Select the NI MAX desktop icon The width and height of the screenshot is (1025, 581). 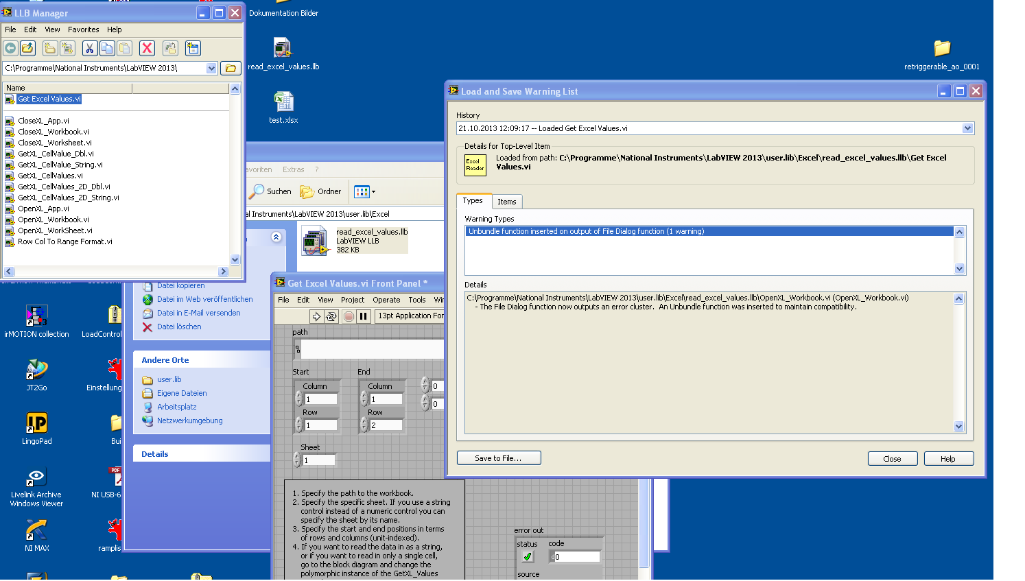[x=37, y=536]
